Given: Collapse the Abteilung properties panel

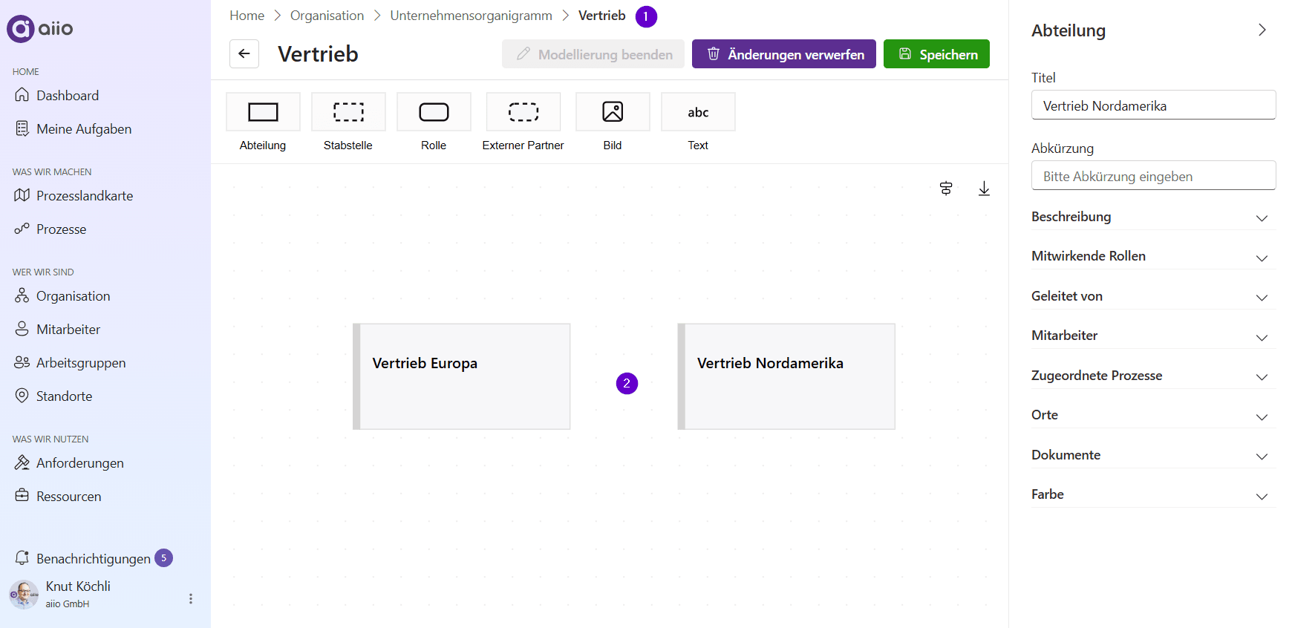Looking at the screenshot, I should click(x=1262, y=30).
